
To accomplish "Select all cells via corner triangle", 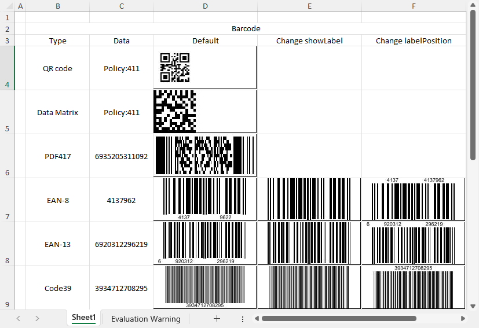I will 8,6.
